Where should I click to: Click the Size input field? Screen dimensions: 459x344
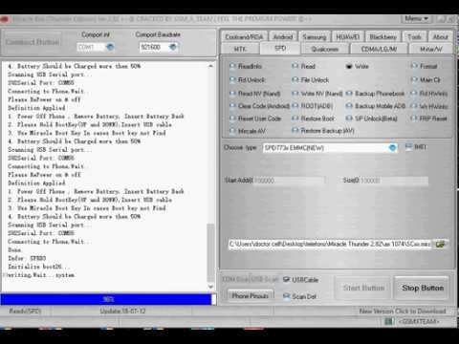(x=394, y=181)
